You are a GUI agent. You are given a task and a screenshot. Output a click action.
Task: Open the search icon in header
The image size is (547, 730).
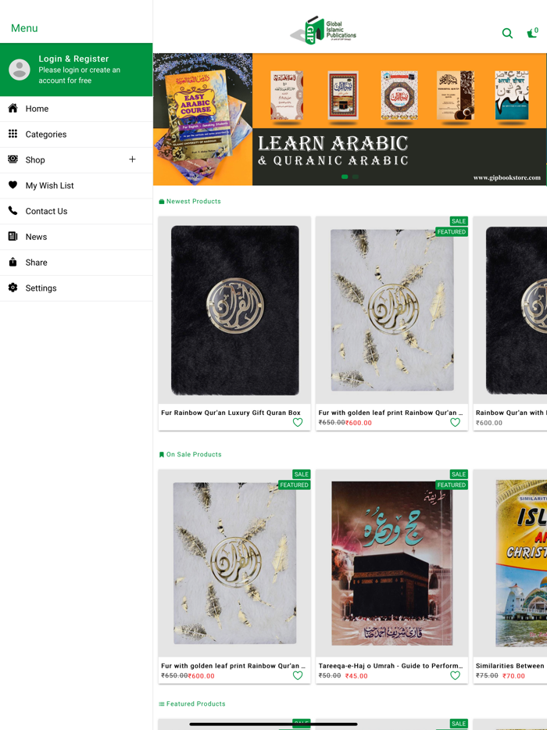(507, 33)
